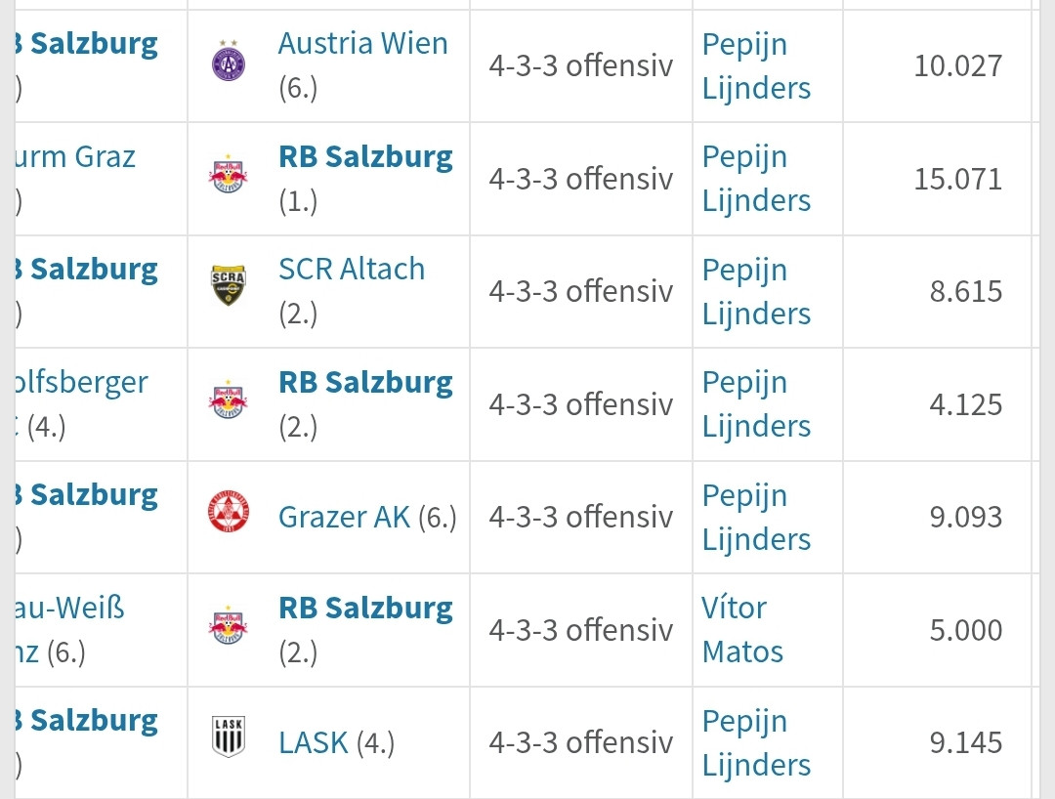Open the Grazer AK team link
1055x799 pixels.
pos(344,517)
